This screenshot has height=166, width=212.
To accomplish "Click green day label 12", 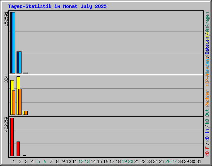I will (81, 161).
